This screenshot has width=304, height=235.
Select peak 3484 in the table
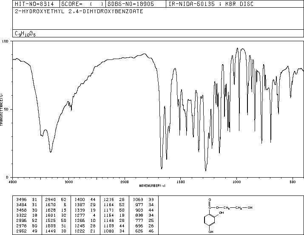pyautogui.click(x=27, y=205)
